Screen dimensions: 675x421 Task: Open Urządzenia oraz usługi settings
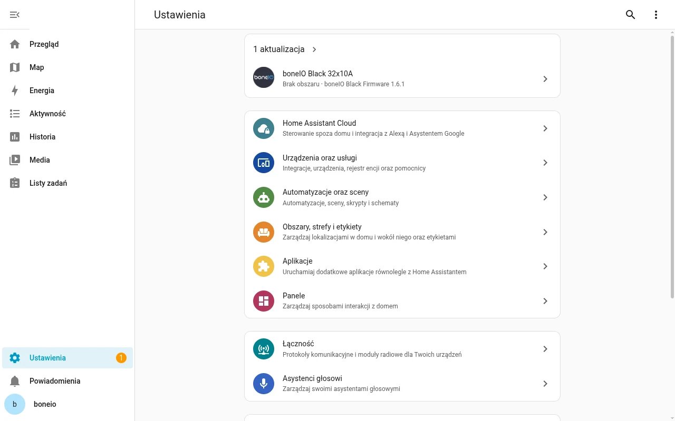402,163
